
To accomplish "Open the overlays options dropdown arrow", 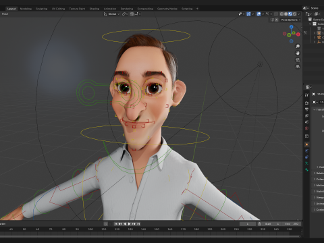I will [x=263, y=14].
